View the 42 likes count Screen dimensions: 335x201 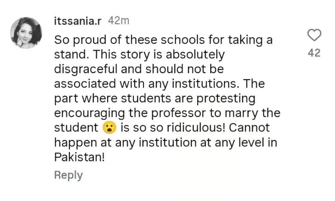(x=314, y=53)
